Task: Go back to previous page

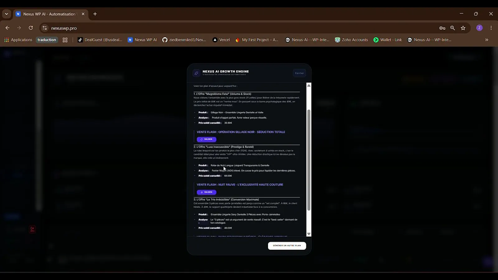Action: (x=7, y=28)
